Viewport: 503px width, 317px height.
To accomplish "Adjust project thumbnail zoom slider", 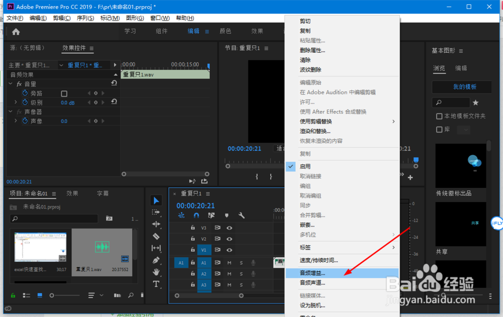I will coord(64,295).
